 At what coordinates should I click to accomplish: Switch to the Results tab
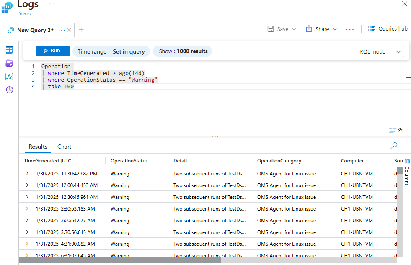(38, 147)
